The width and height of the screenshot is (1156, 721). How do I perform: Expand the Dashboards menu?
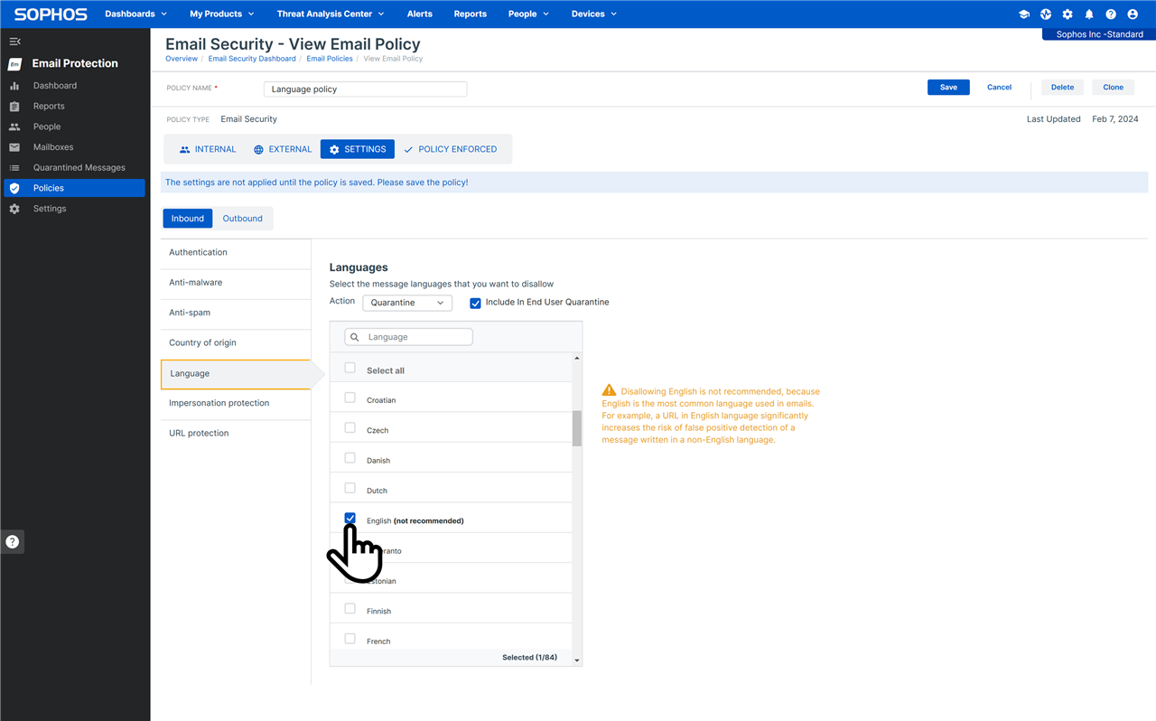pyautogui.click(x=135, y=14)
